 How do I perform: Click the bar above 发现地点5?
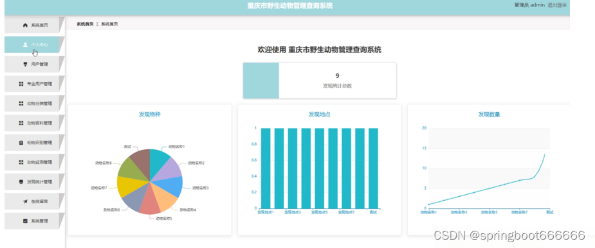[320, 169]
